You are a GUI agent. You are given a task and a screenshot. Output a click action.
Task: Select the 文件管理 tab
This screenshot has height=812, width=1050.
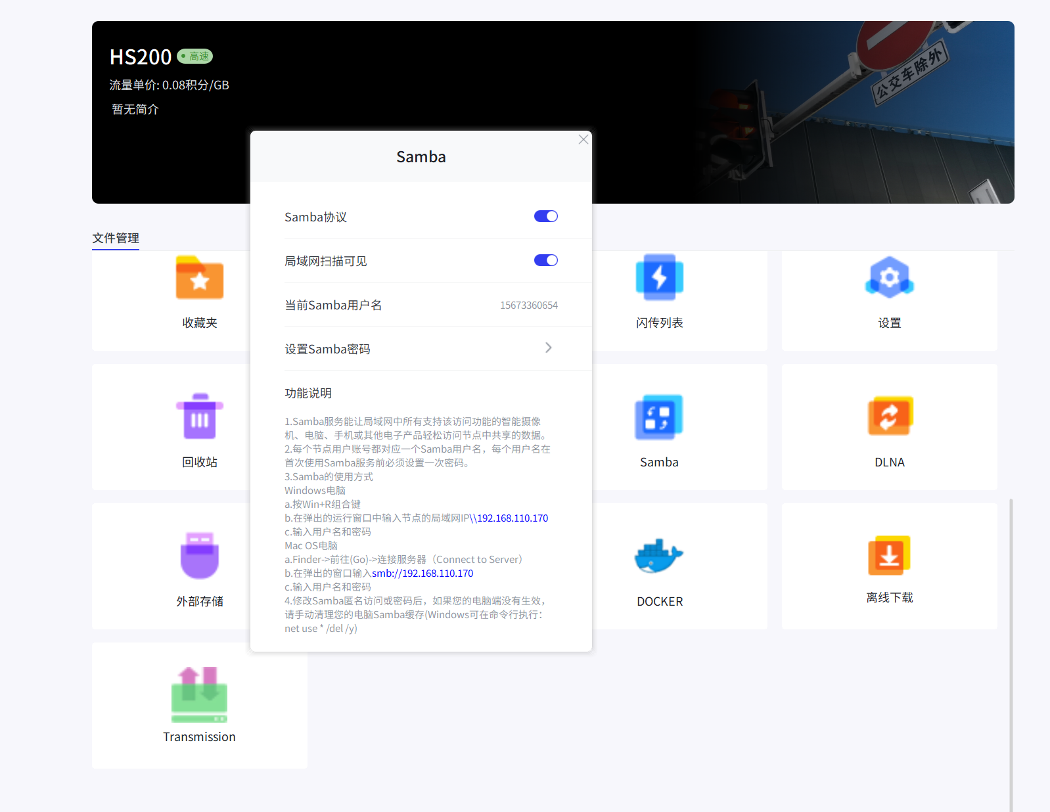[116, 238]
